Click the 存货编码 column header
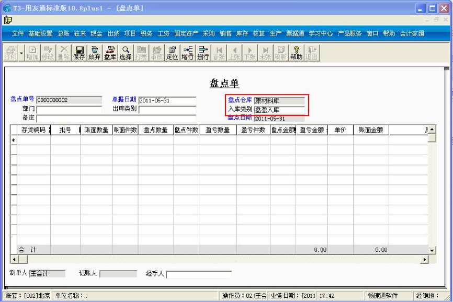Screen dimensions: 453x302 [x=34, y=130]
